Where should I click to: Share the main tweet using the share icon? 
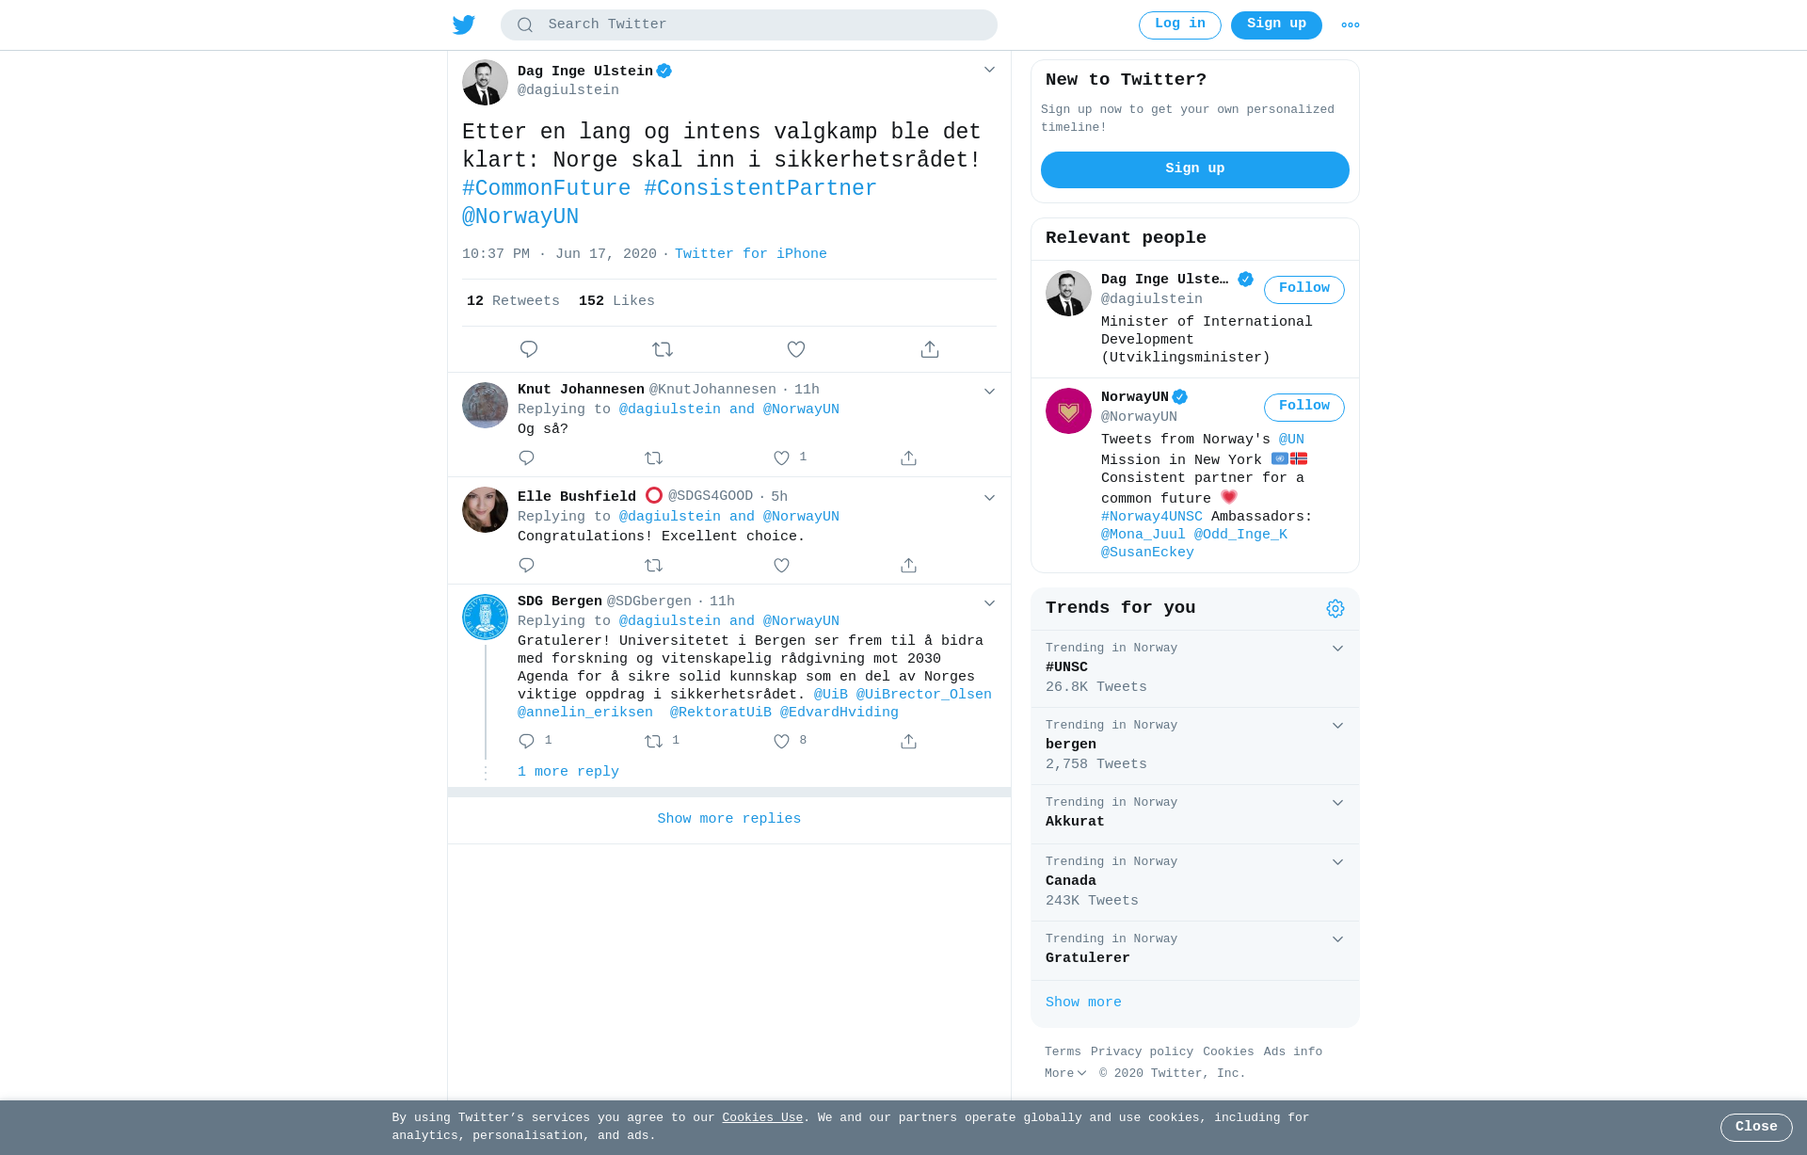coord(930,349)
